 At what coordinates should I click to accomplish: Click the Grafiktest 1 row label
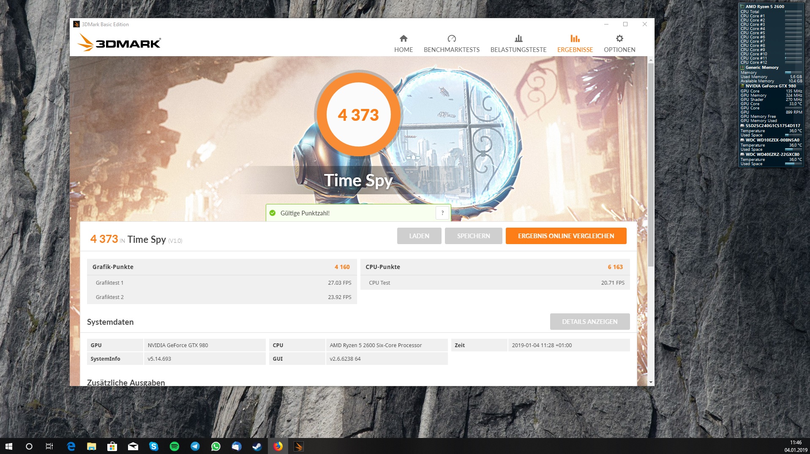[x=109, y=283]
